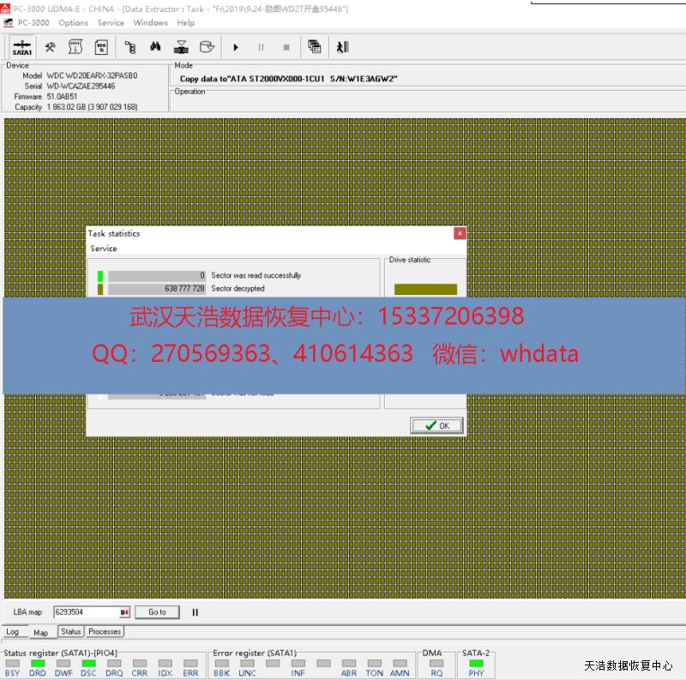The image size is (686, 680).
Task: Open the Service menu in Task statistics
Action: click(104, 249)
